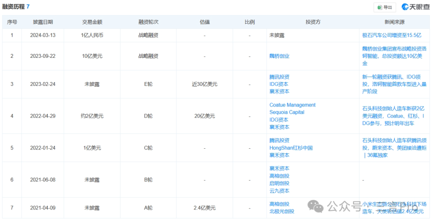Click the 融资历程 section title
The image size is (432, 224).
(14, 7)
